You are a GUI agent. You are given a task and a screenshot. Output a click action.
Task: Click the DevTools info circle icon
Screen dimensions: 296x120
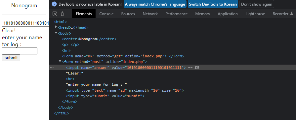[54, 4]
